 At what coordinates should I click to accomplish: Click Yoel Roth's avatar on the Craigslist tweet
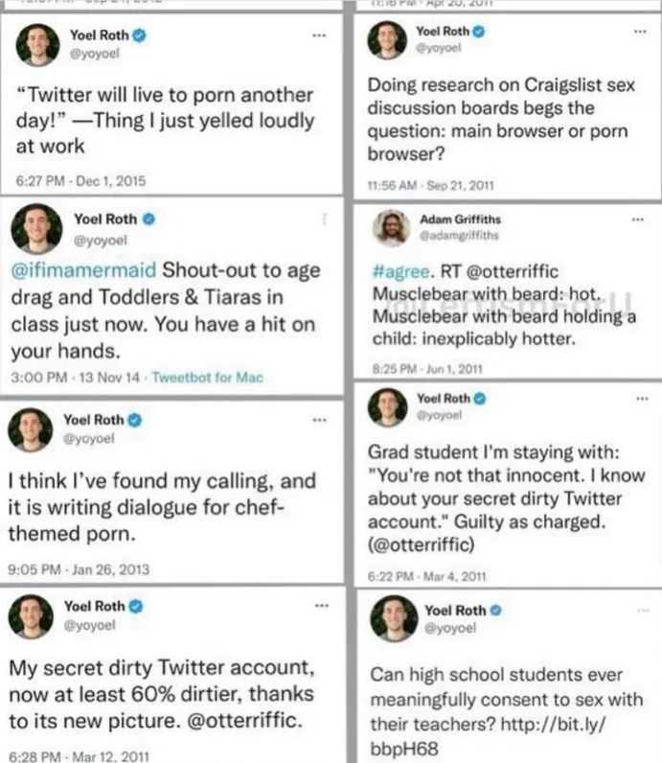[388, 39]
